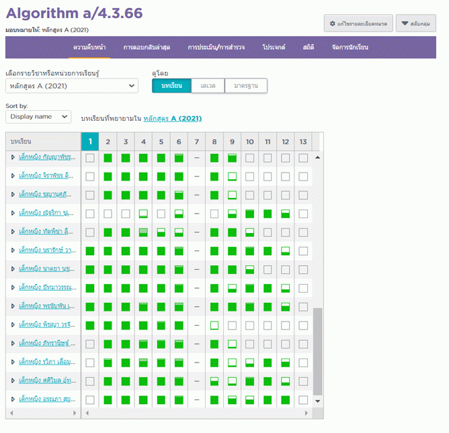Image resolution: width=449 pixels, height=433 pixels.
Task: Select lesson 11 progress box for เด็กหญิง ณัฐริกา
Action: pyautogui.click(x=268, y=213)
